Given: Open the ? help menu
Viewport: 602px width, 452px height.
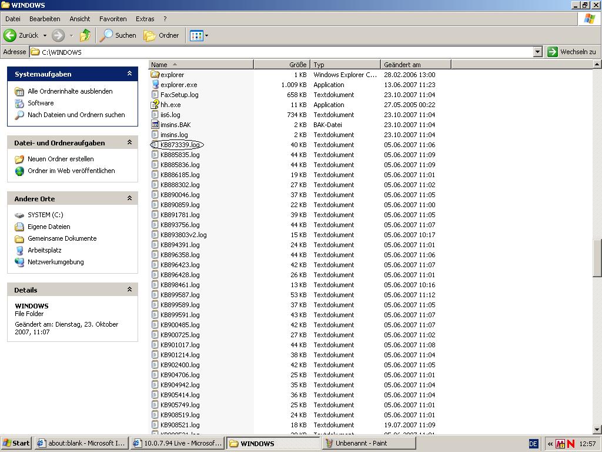Looking at the screenshot, I should tap(165, 19).
